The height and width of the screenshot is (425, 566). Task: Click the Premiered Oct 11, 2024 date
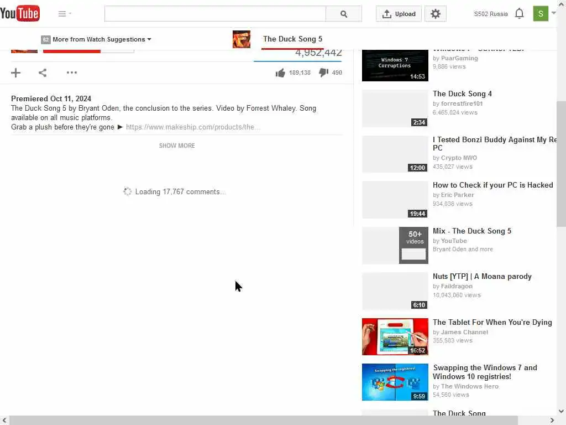[x=51, y=99]
